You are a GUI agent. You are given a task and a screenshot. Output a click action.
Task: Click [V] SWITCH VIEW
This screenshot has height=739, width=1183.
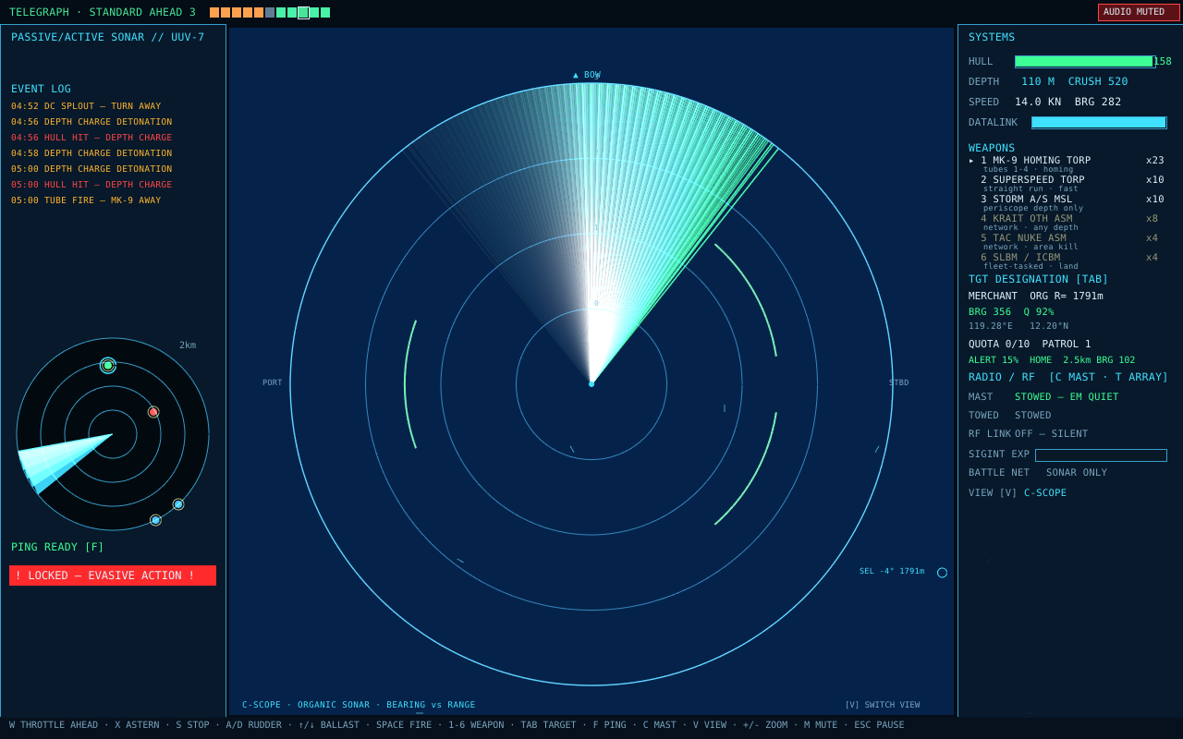point(882,705)
